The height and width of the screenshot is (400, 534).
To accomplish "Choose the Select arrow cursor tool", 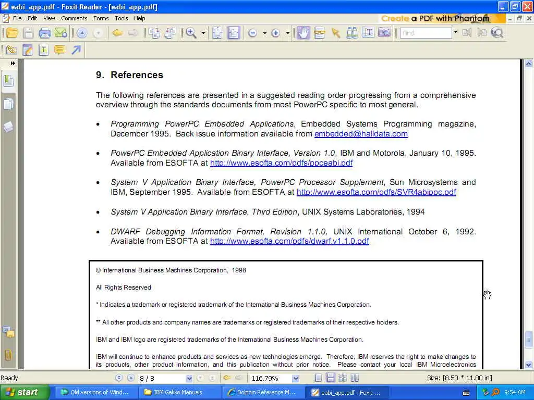I will [x=336, y=33].
